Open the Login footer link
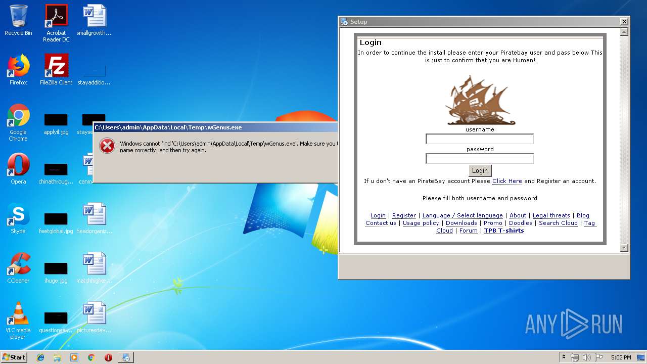This screenshot has width=647, height=364. tap(378, 215)
